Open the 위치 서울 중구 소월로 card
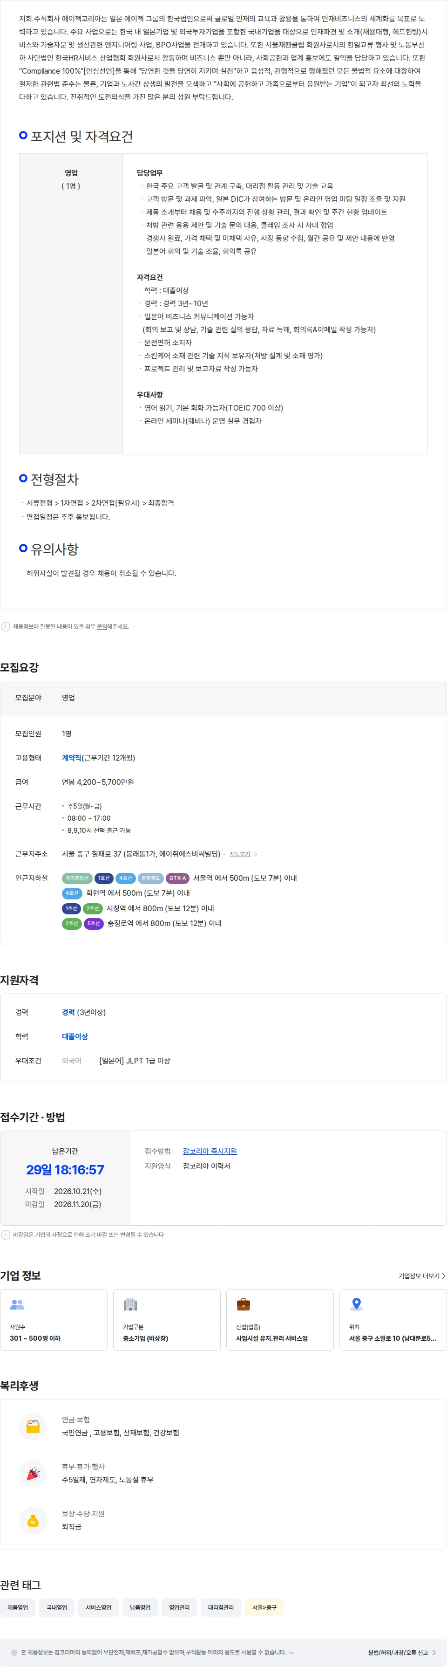Screen dimensions: 447x1667 click(393, 1319)
